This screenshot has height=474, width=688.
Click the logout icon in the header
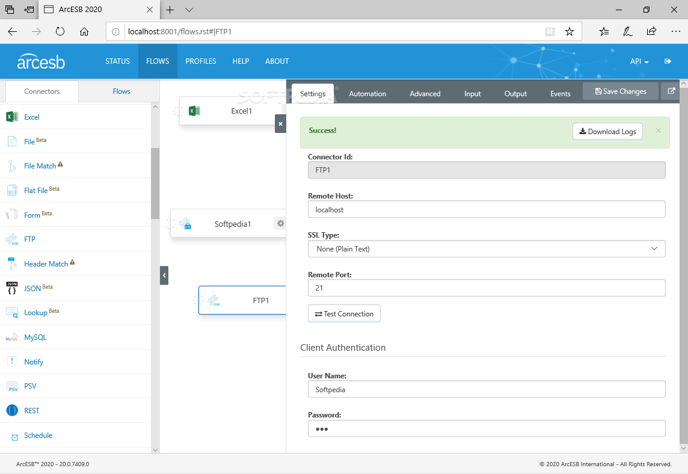[668, 61]
